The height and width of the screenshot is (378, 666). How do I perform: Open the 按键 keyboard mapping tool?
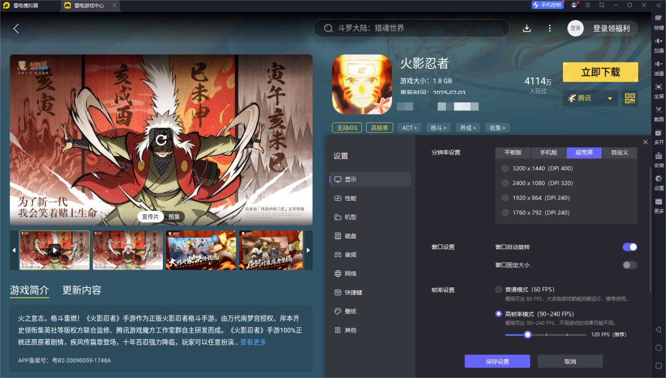click(x=658, y=21)
